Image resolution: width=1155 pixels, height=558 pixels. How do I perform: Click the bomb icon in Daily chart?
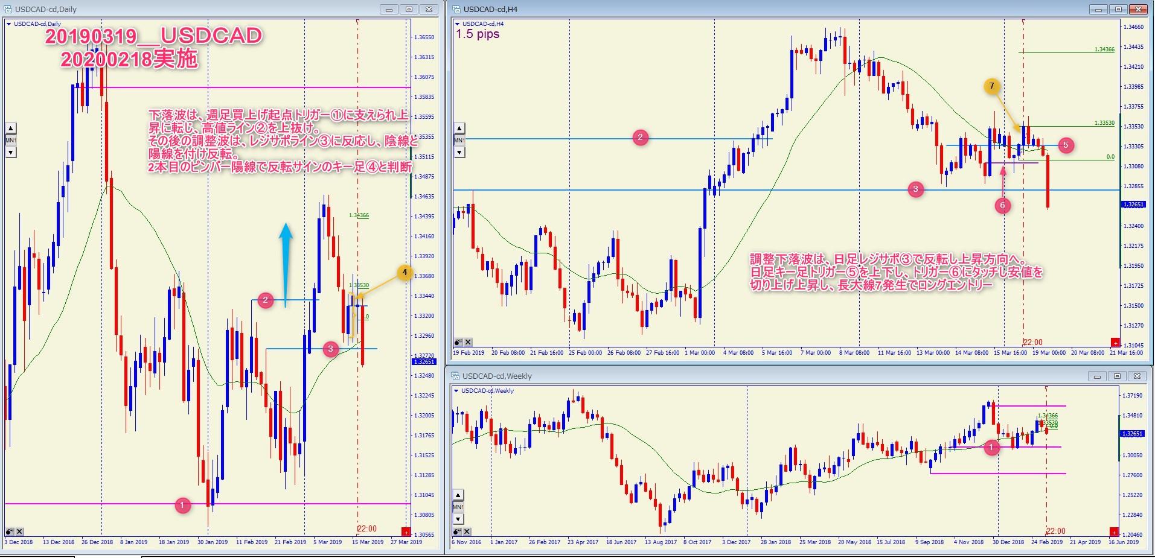click(x=10, y=531)
